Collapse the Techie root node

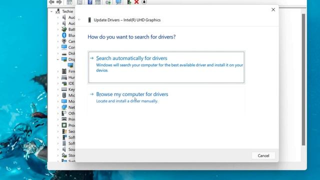coord(51,11)
